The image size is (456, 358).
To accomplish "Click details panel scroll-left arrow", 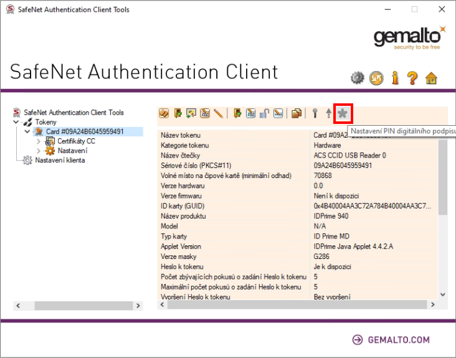I will pyautogui.click(x=162, y=304).
